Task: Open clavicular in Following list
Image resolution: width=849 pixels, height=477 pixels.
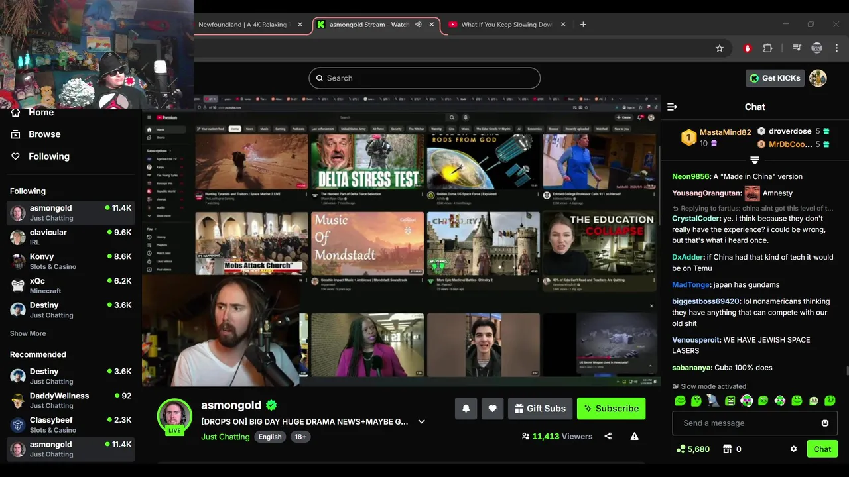Action: [x=71, y=237]
